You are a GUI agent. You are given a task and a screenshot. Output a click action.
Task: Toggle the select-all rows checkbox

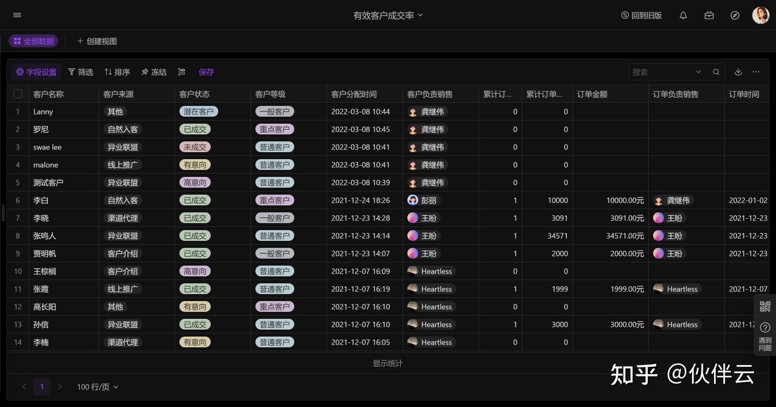pyautogui.click(x=18, y=94)
